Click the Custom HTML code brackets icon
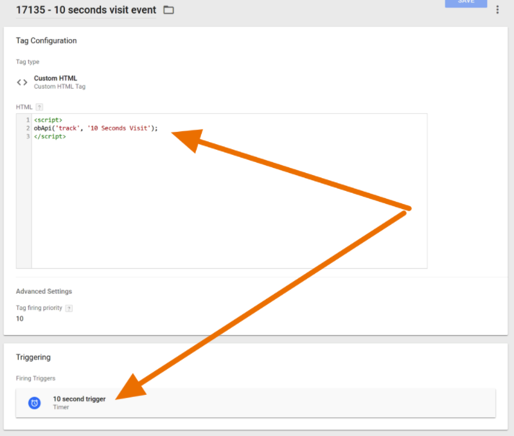 22,82
